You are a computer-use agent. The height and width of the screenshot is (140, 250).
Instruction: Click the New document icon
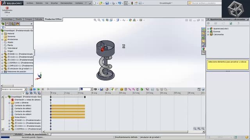coord(95,3)
